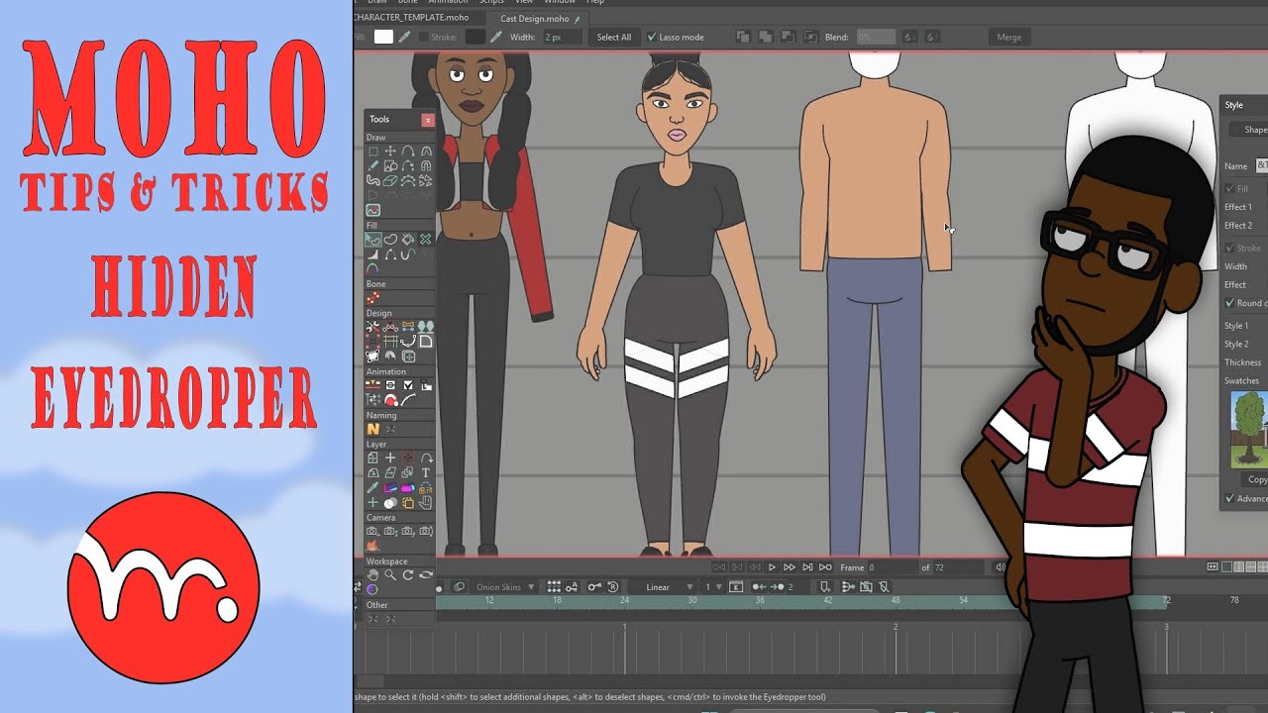Open the dropdown showing 1 beside Linear

[713, 587]
